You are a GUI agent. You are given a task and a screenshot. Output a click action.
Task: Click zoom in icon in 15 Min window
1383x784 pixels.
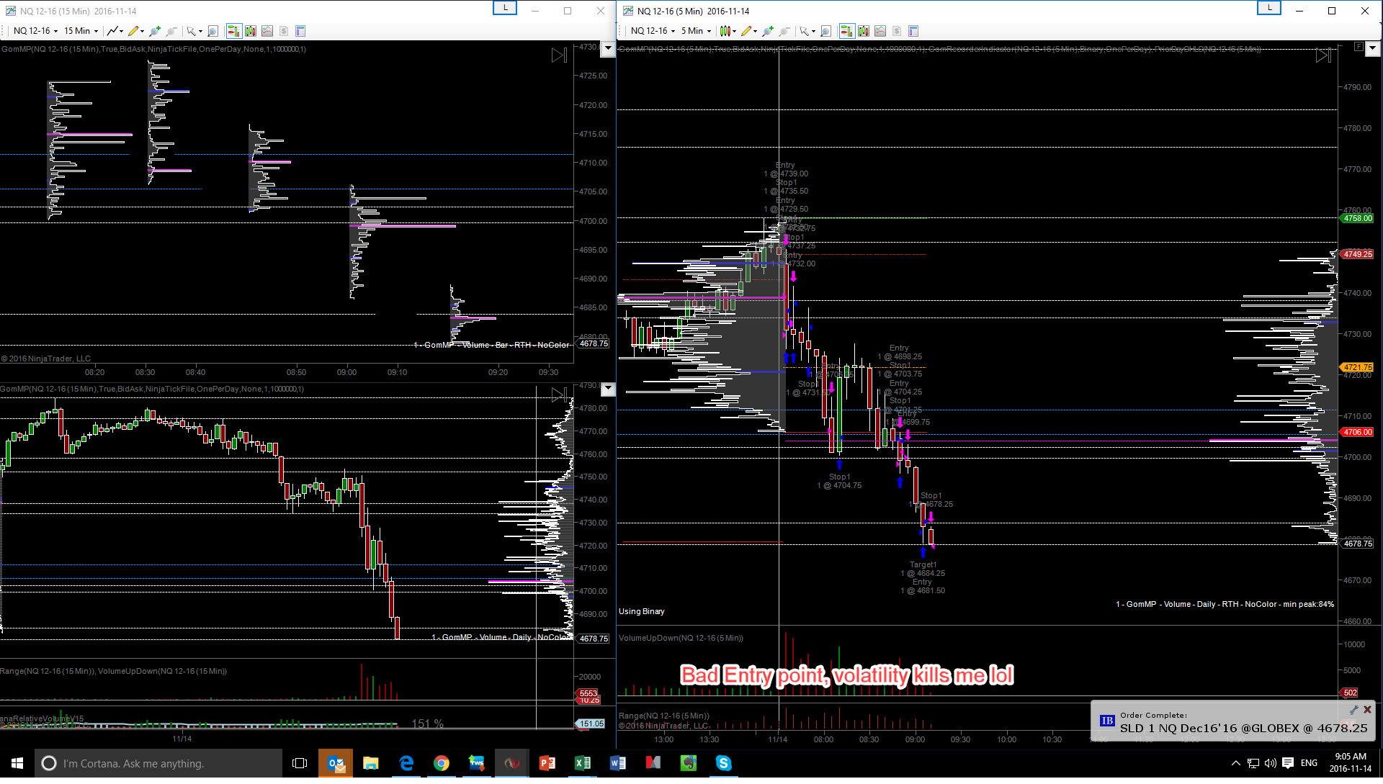click(x=155, y=31)
